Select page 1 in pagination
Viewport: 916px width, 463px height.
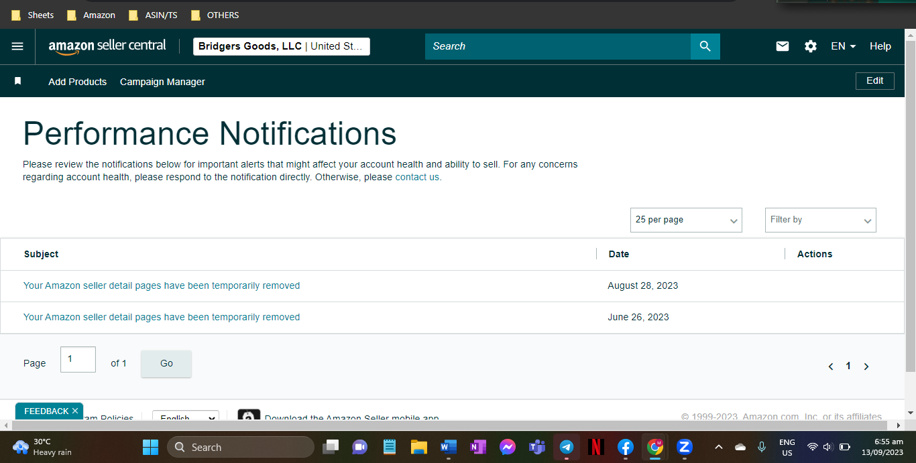(848, 366)
